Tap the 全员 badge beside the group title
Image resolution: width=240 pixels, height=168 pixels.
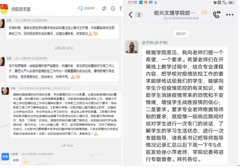[x=204, y=13]
